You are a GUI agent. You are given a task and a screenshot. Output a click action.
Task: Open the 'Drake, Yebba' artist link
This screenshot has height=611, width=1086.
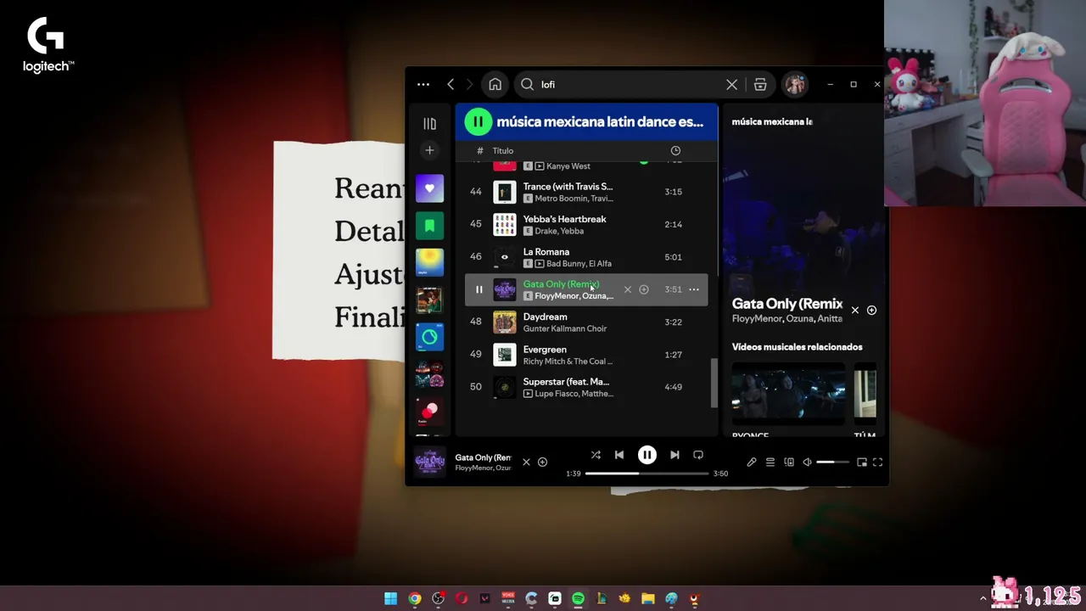(559, 231)
